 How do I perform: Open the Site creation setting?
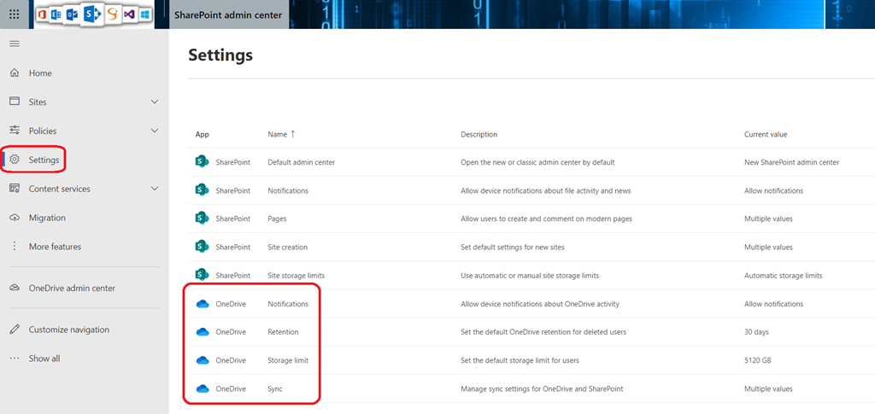[291, 248]
